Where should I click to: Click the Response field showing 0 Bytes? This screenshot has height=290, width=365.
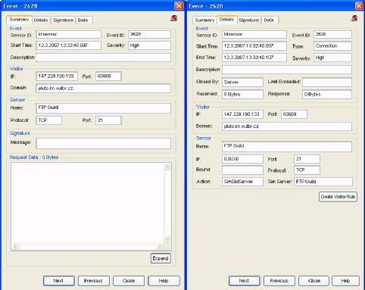(x=327, y=95)
